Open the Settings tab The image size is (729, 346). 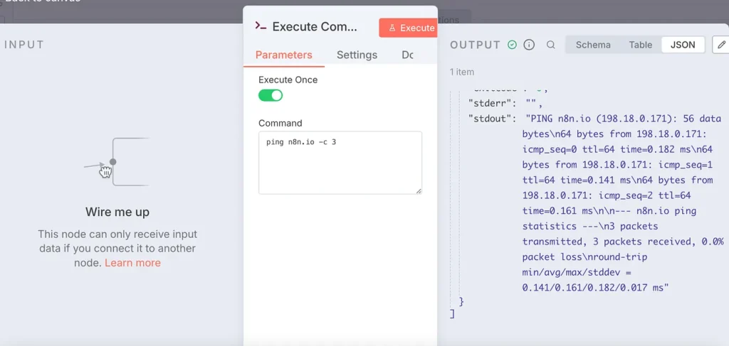coord(357,55)
